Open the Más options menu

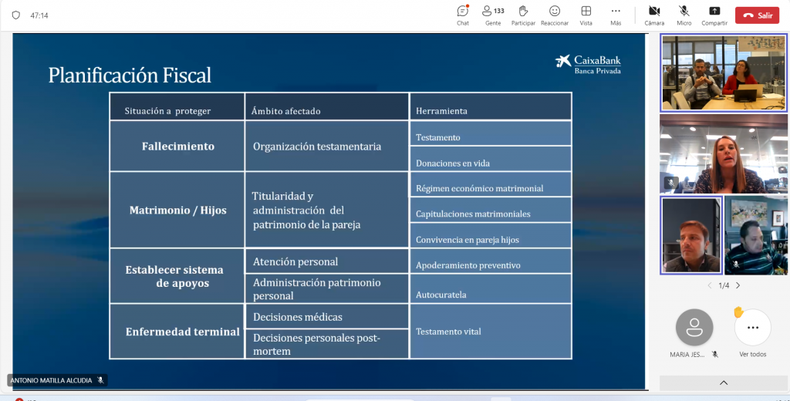click(616, 15)
